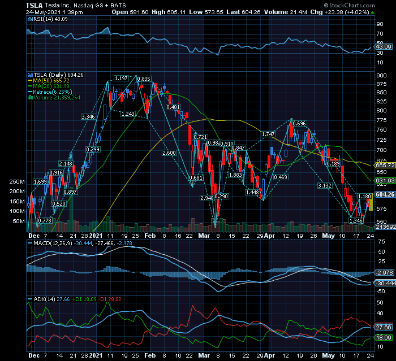The height and width of the screenshot is (361, 396).
Task: Click the 2.948 retrace label
Action: point(207,198)
